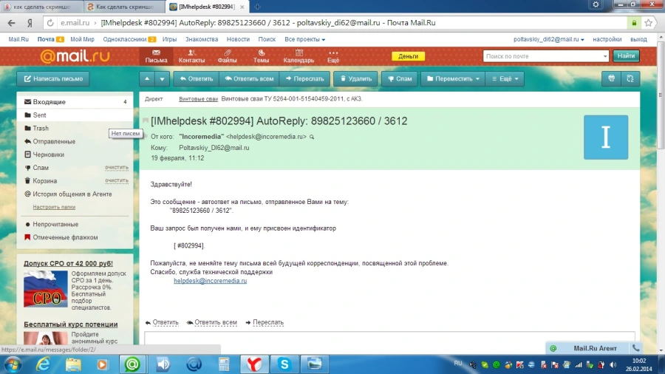Open настройки link at top right
665x374 pixels.
pyautogui.click(x=607, y=39)
